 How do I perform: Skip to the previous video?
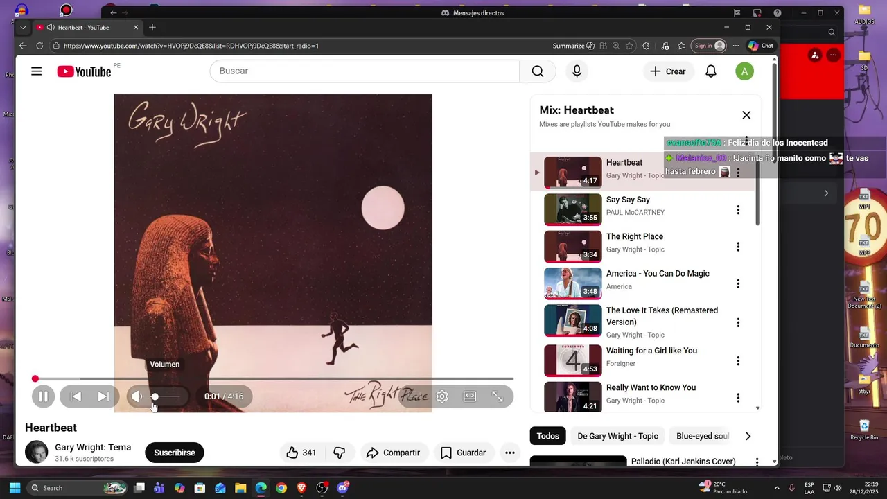(x=76, y=396)
